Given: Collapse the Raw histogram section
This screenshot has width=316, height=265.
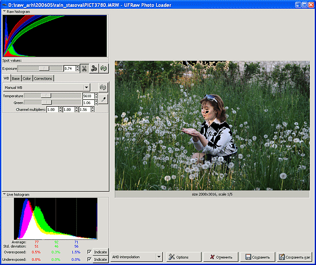Looking at the screenshot, I should (x=4, y=11).
